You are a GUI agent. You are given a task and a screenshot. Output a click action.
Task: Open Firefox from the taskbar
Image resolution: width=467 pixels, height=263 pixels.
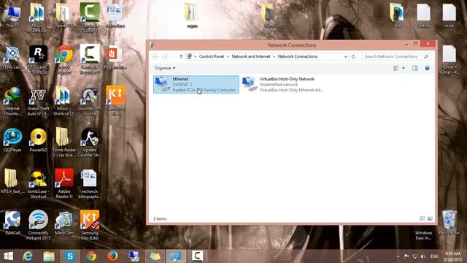112,256
